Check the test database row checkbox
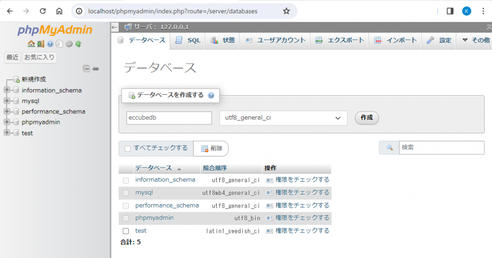 pos(126,231)
